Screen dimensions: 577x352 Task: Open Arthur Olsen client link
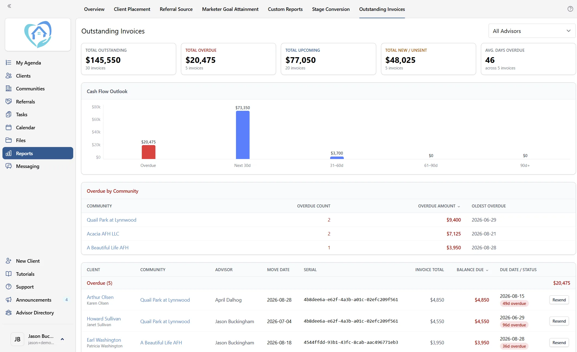coord(100,297)
